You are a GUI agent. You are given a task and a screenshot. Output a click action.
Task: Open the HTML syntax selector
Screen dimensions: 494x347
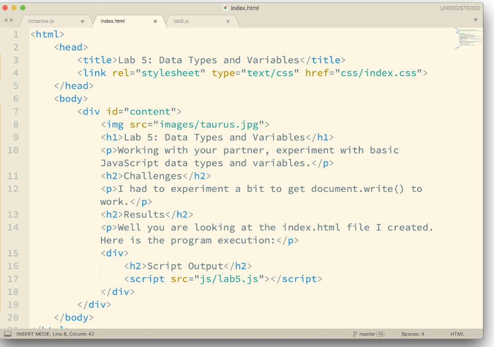[x=456, y=334]
